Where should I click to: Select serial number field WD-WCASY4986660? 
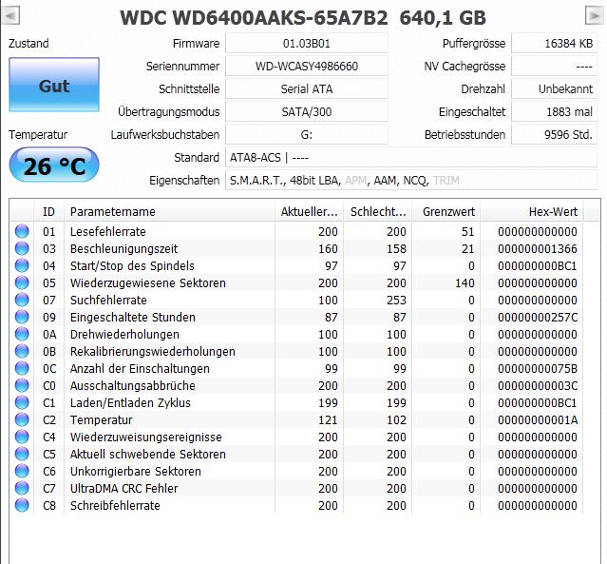pos(307,66)
